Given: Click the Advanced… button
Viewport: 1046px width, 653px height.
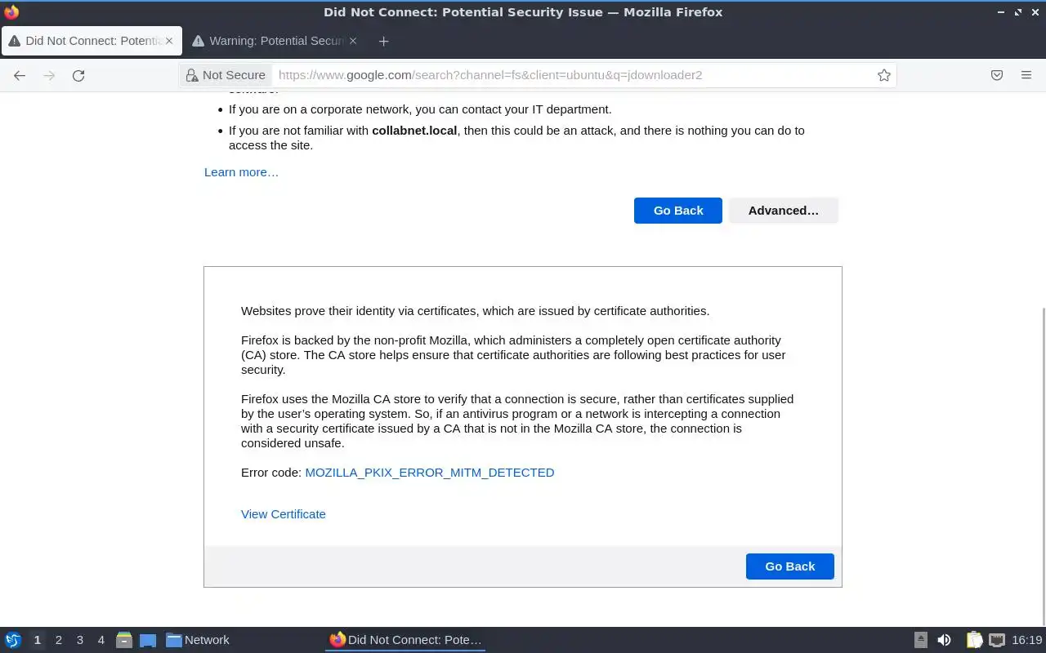Looking at the screenshot, I should click(x=783, y=211).
